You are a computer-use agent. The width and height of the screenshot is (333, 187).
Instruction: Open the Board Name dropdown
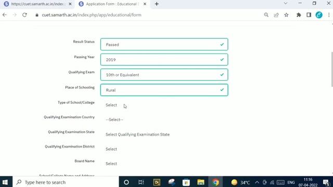pyautogui.click(x=164, y=164)
